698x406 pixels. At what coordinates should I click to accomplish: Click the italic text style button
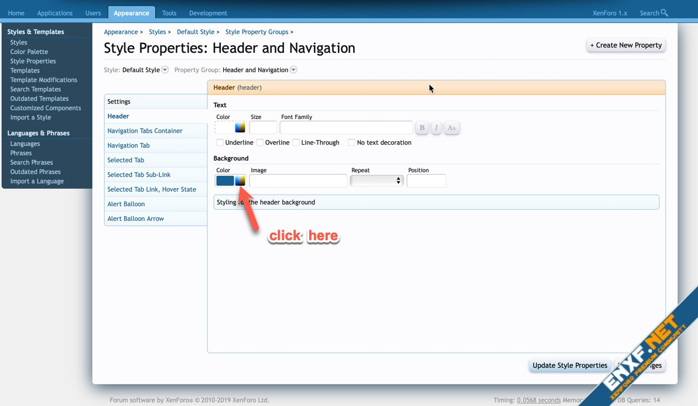point(436,128)
